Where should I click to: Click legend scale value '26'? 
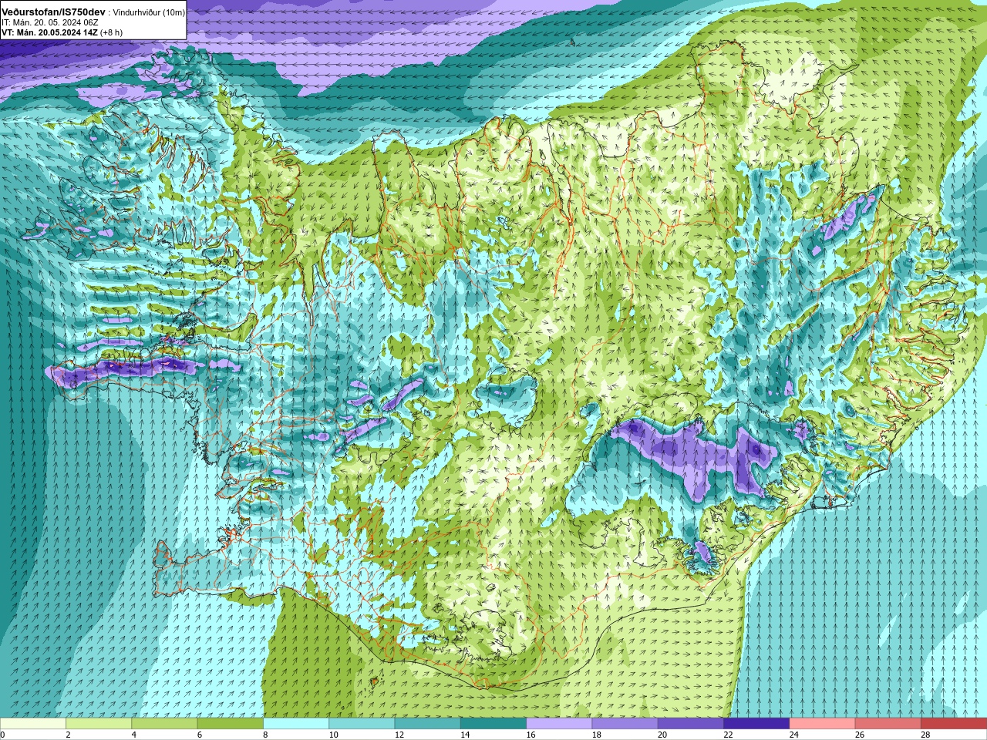860,735
